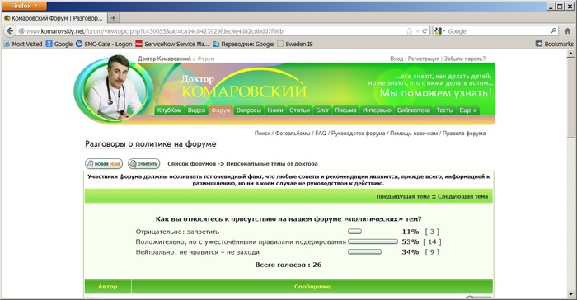
Task: Click the vertical scrollbar down arrow
Action: [570, 294]
